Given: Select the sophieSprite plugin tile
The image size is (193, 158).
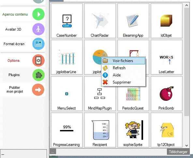Looking at the screenshot, I should [133, 130].
